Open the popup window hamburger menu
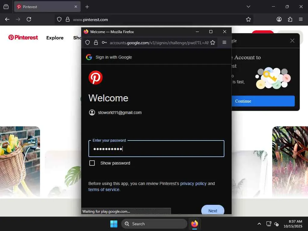308x231 pixels. (224, 42)
